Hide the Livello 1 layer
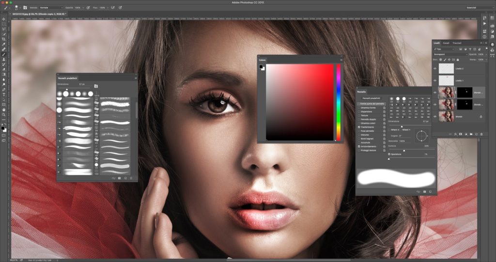 pyautogui.click(x=435, y=80)
